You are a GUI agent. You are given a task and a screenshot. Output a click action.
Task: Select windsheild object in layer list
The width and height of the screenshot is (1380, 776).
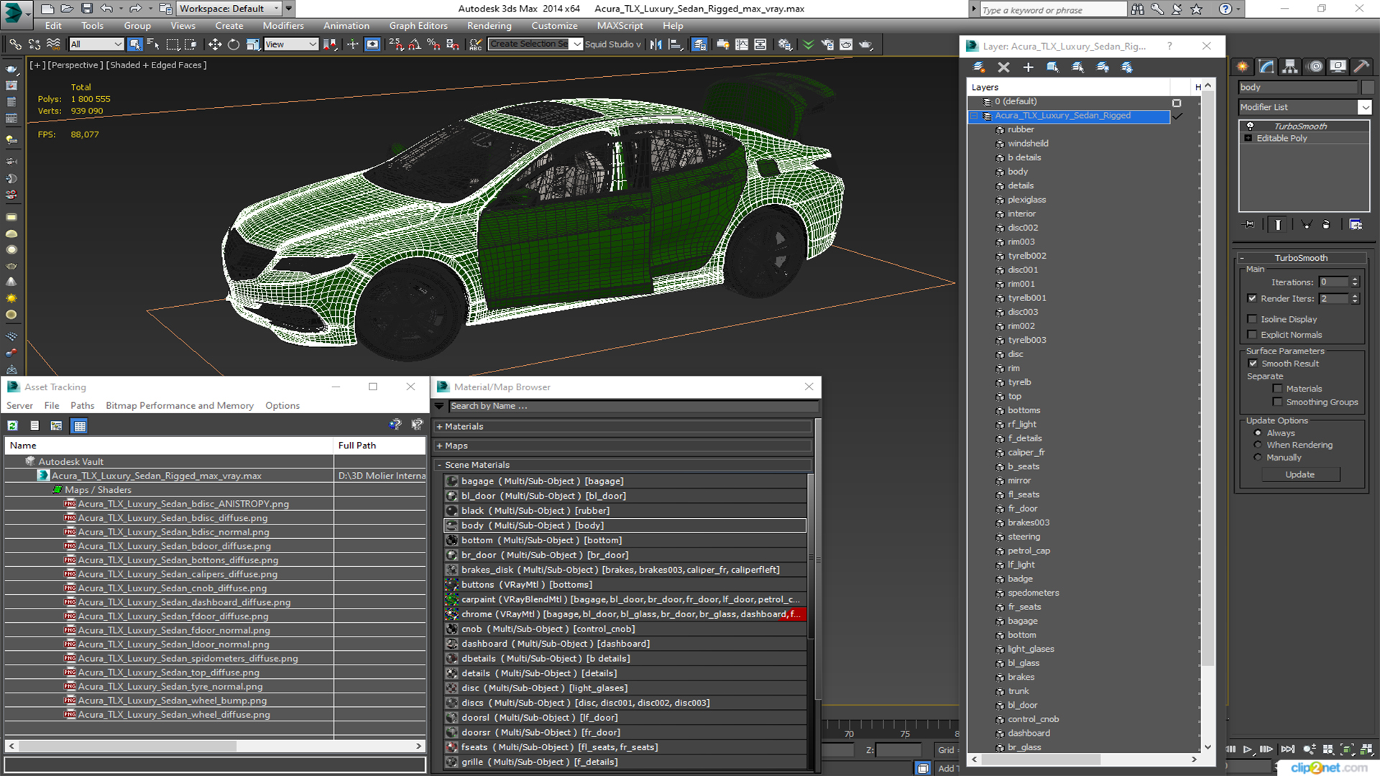tap(1028, 144)
